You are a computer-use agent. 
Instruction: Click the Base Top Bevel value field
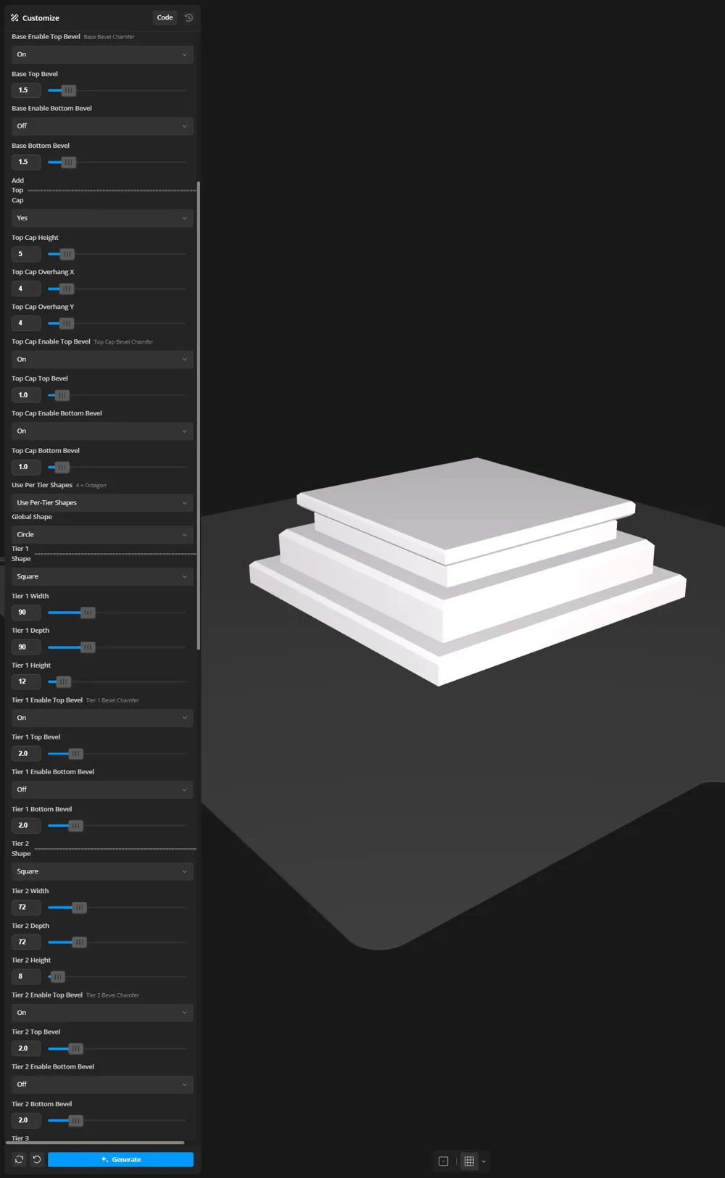coord(26,91)
